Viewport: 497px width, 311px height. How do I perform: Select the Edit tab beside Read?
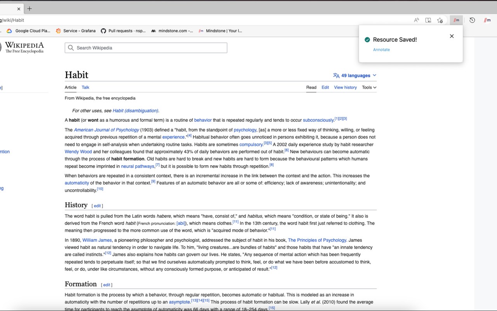pyautogui.click(x=325, y=87)
